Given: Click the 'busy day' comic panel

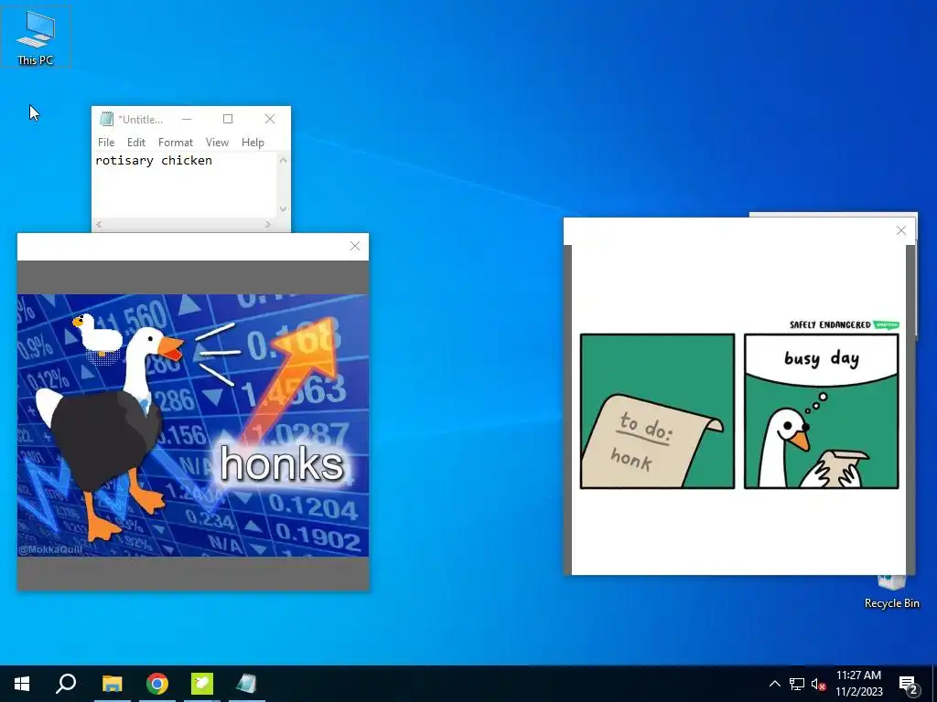Looking at the screenshot, I should pos(821,411).
